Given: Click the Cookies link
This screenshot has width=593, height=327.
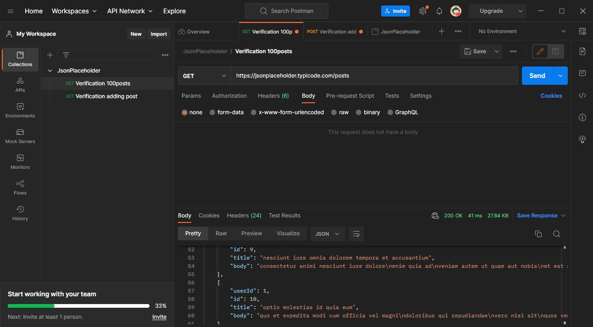Looking at the screenshot, I should [551, 96].
